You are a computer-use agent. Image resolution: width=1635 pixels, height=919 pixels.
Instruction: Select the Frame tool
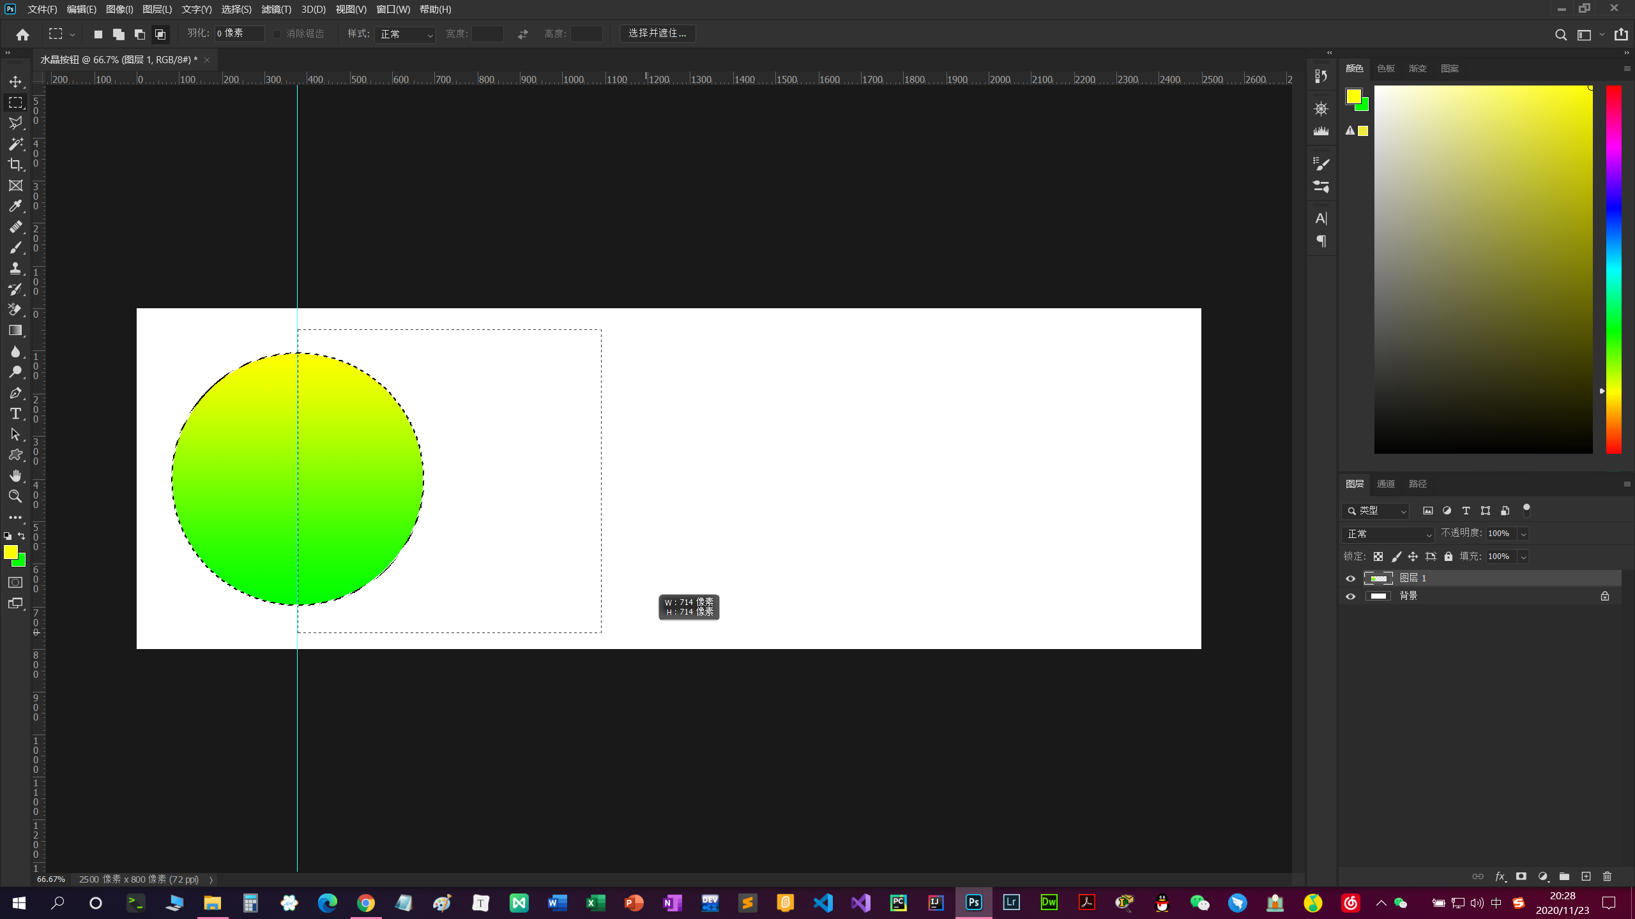point(15,186)
